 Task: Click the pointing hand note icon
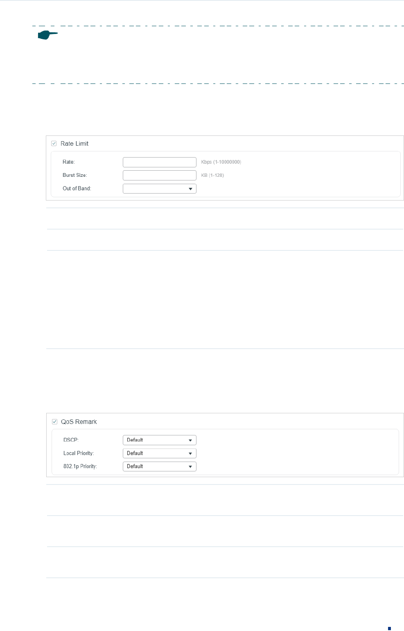tap(47, 35)
